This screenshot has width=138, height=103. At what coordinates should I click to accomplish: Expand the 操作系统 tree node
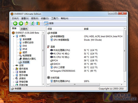click(14, 69)
